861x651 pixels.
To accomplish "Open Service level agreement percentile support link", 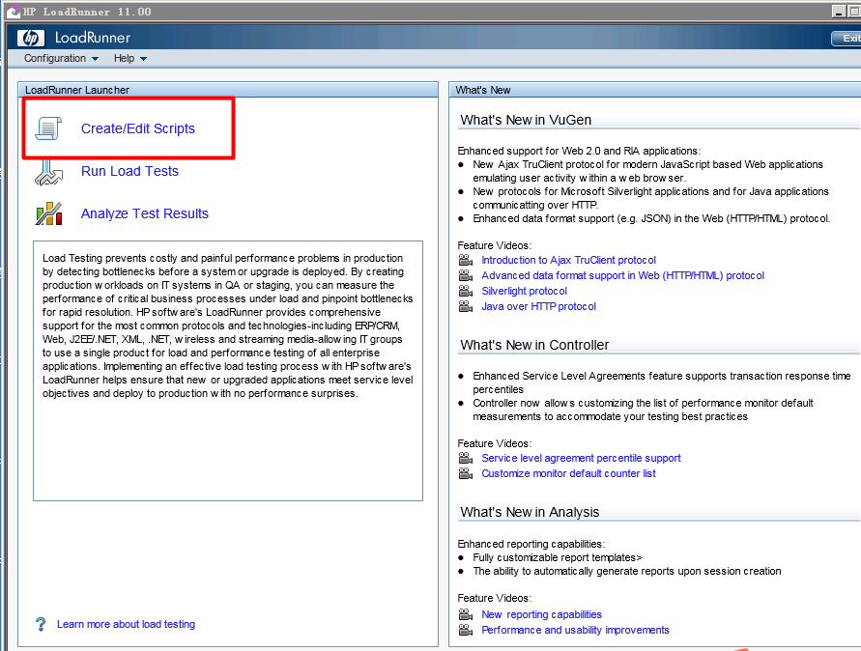I will [x=581, y=458].
